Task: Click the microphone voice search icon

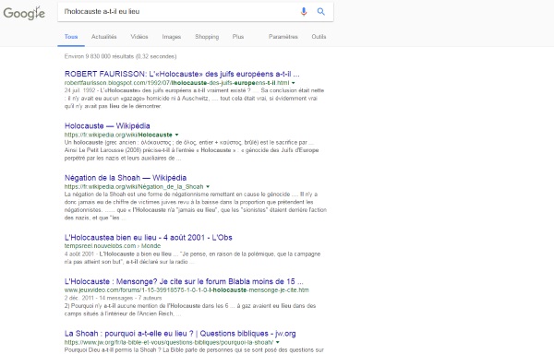Action: 304,12
